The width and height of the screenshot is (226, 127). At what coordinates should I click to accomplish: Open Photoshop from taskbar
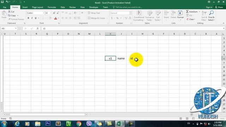tap(48, 123)
